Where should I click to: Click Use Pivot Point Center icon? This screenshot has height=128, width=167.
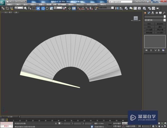tap(65, 8)
